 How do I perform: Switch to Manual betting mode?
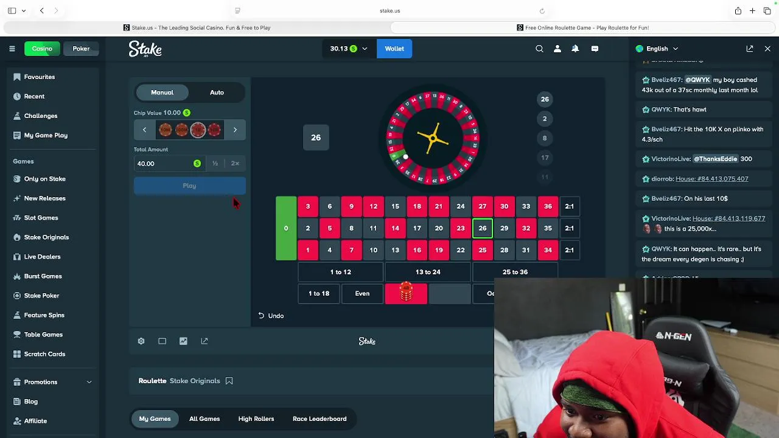click(x=162, y=92)
